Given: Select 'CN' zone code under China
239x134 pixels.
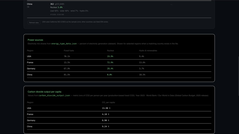Looking at the screenshot, I should (28, 7).
